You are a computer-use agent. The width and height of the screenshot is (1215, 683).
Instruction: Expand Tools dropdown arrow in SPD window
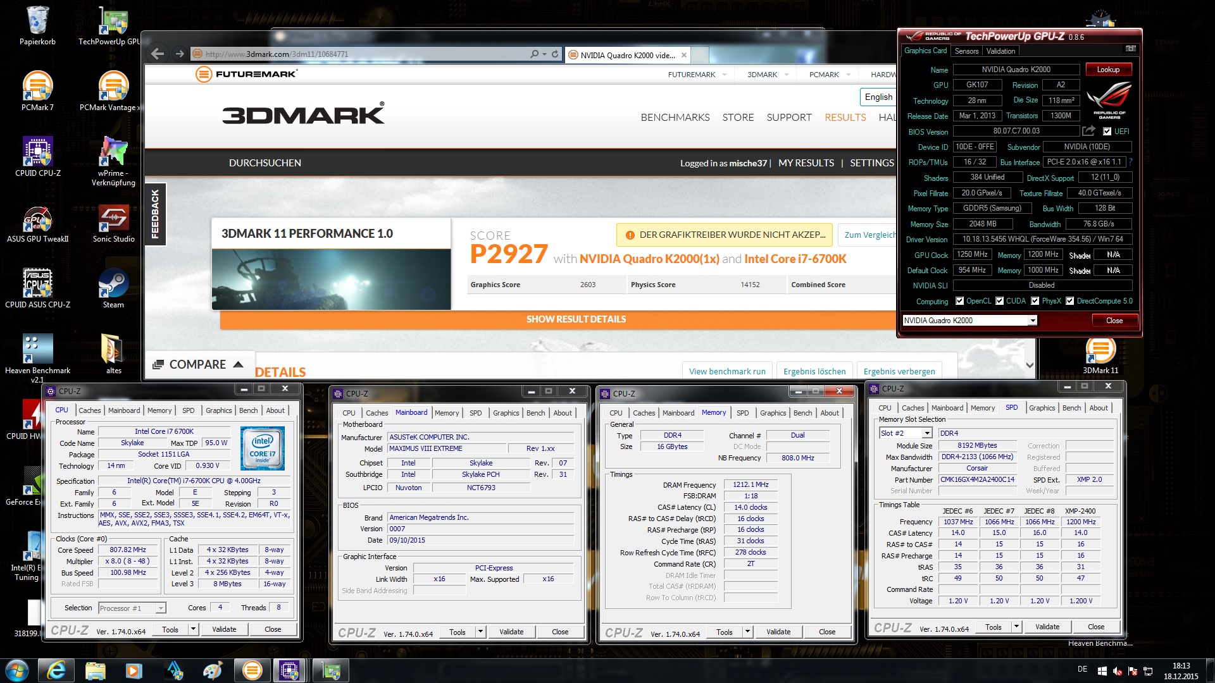[x=1016, y=627]
